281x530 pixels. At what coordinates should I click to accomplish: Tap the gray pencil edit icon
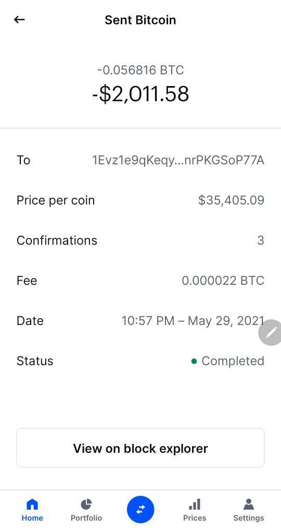270,333
